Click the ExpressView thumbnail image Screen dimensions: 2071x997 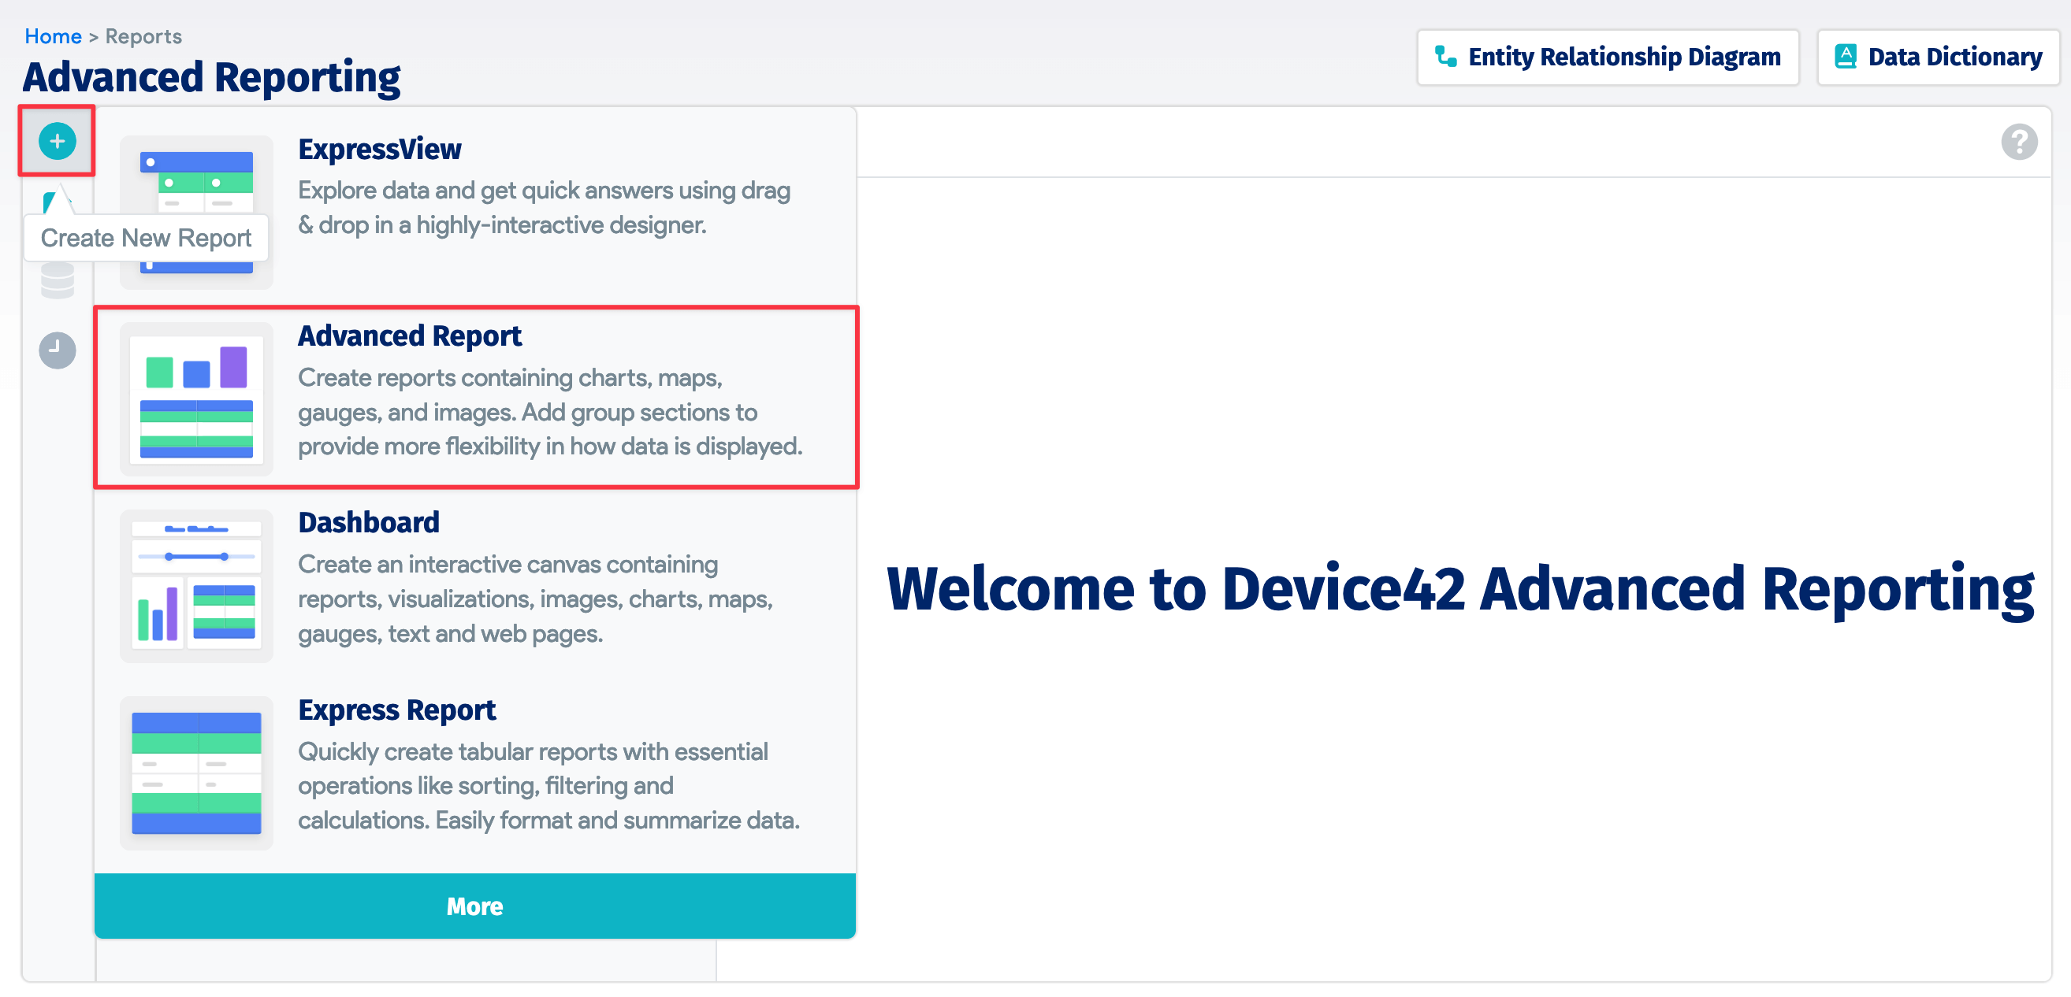196,212
